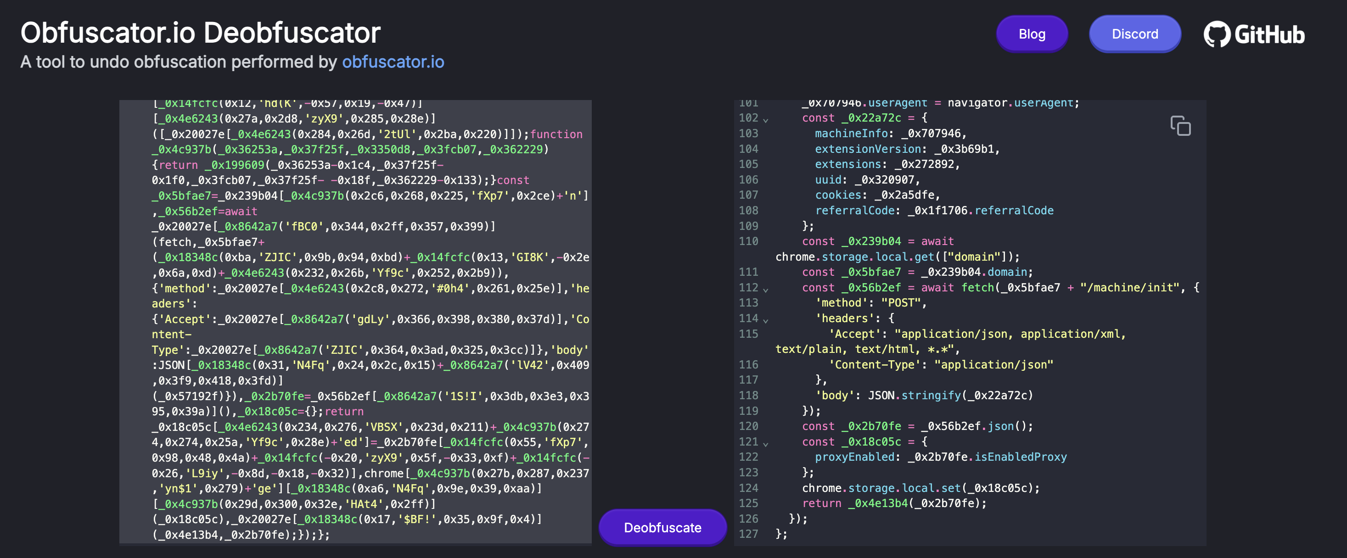Click the machineInfo property on line 103
This screenshot has height=558, width=1347.
click(x=851, y=133)
